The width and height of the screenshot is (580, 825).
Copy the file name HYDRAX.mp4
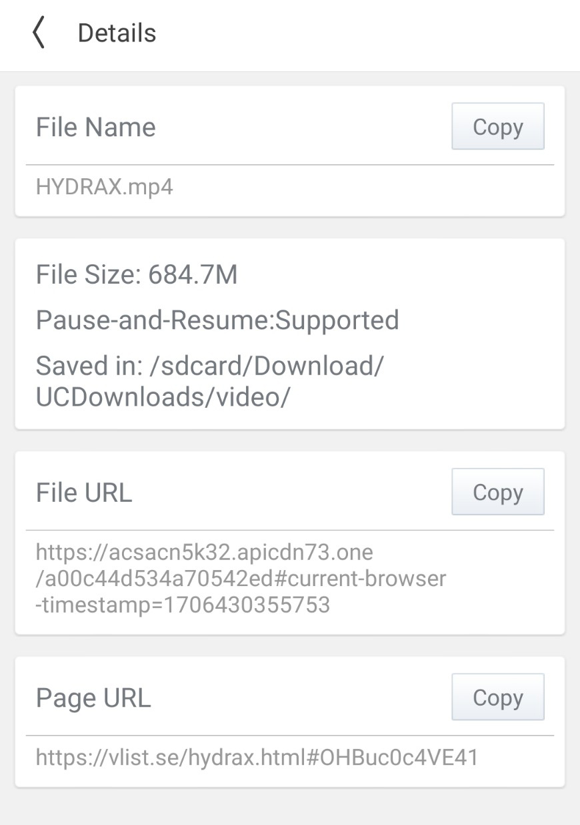pos(497,127)
